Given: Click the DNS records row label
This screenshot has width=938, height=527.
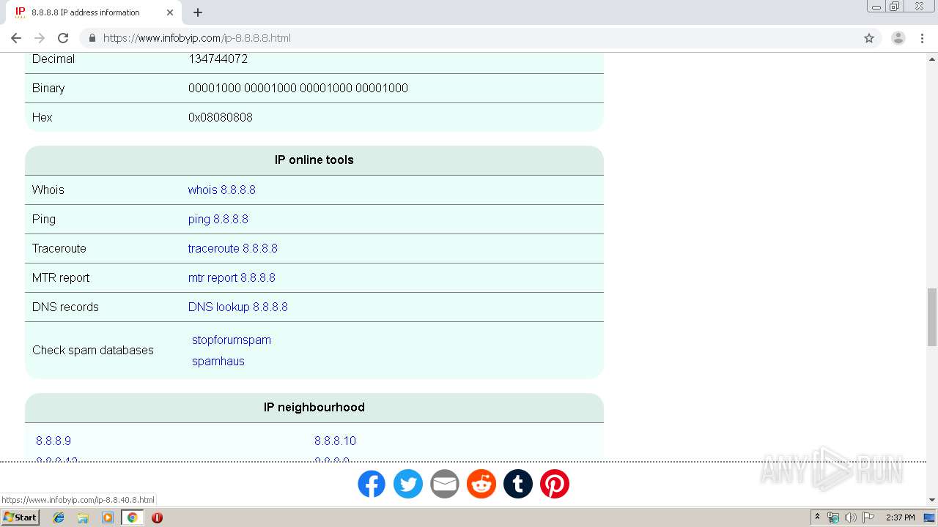Looking at the screenshot, I should (65, 307).
